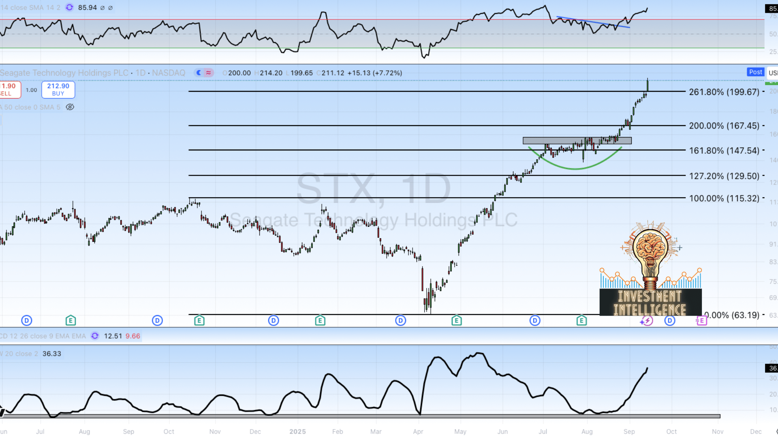
Task: Click the RSI indicator refresh icon
Action: point(69,8)
